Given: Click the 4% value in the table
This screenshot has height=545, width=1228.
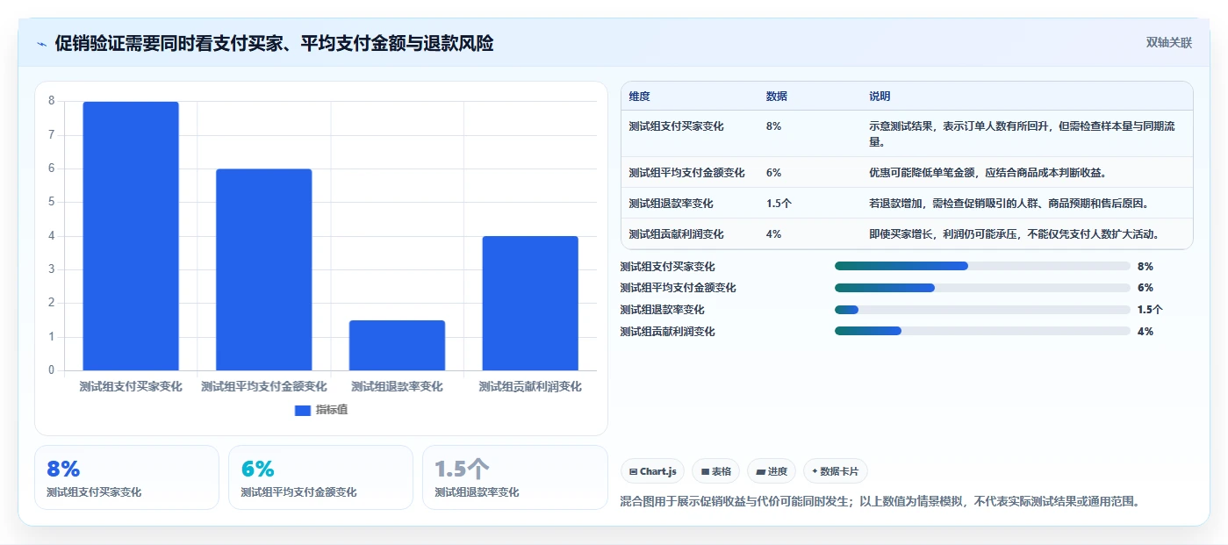Looking at the screenshot, I should (x=773, y=234).
